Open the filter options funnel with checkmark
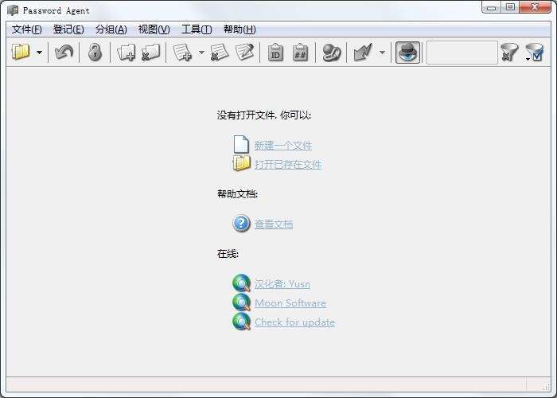 [534, 53]
